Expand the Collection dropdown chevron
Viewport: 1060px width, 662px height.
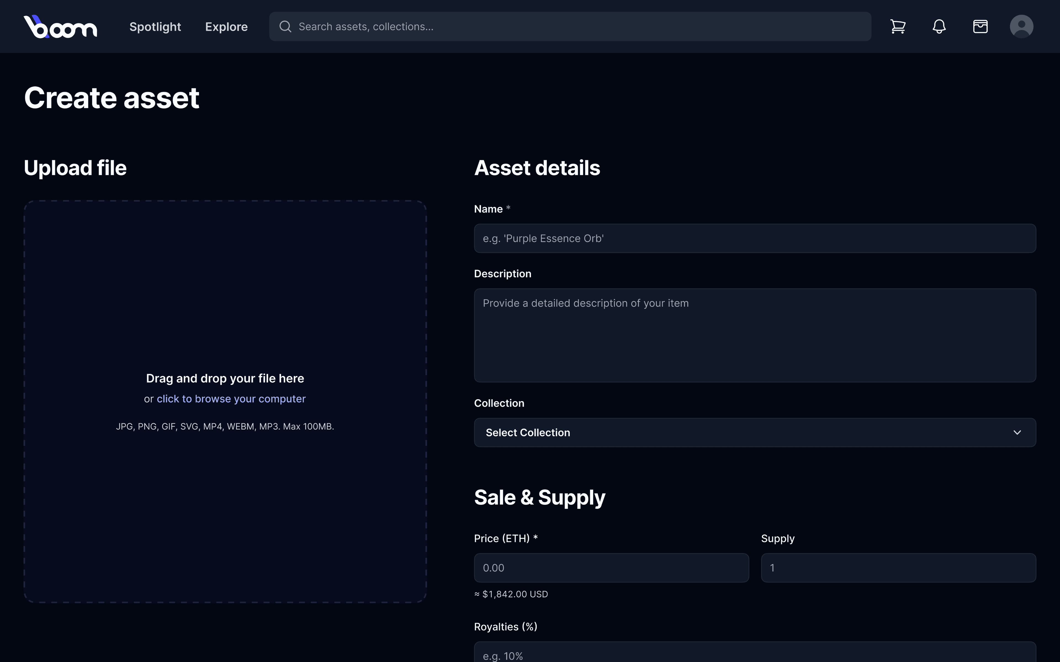(x=1017, y=433)
